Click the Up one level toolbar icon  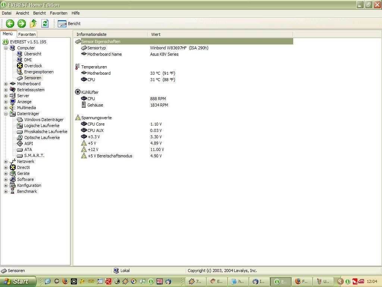(33, 24)
